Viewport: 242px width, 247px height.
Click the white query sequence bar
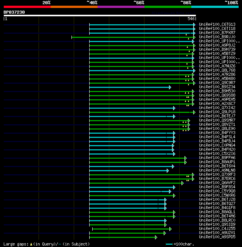click(100, 16)
